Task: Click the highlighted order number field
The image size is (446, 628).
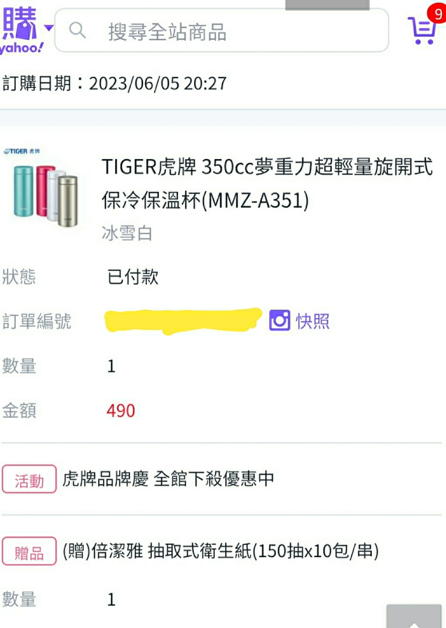Action: (x=184, y=321)
